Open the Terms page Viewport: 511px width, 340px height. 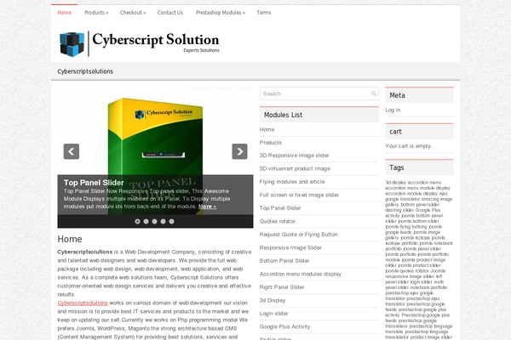coord(264,13)
